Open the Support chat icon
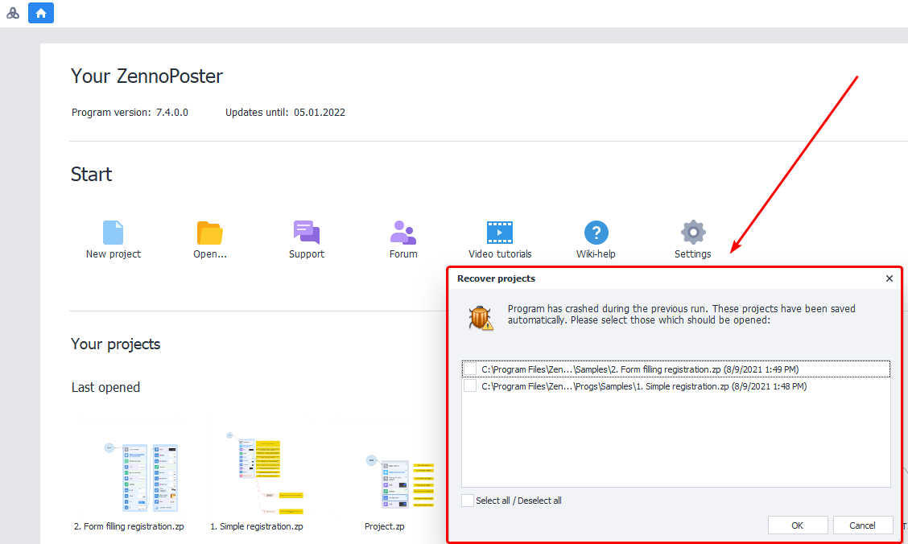 pos(306,233)
